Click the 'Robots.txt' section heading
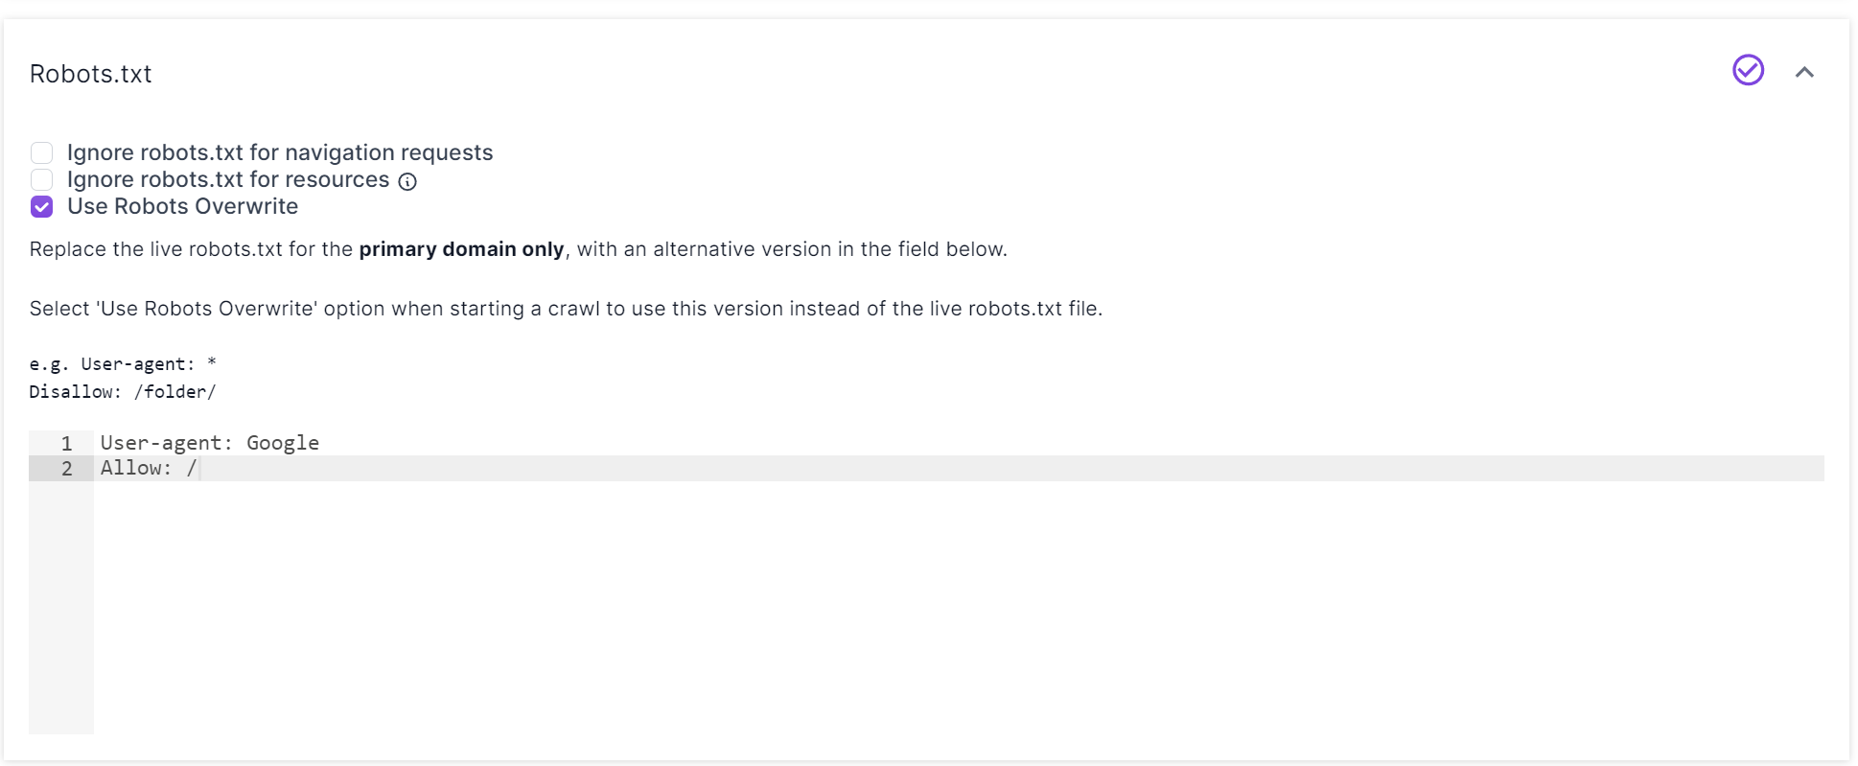Image resolution: width=1858 pixels, height=766 pixels. coord(90,74)
